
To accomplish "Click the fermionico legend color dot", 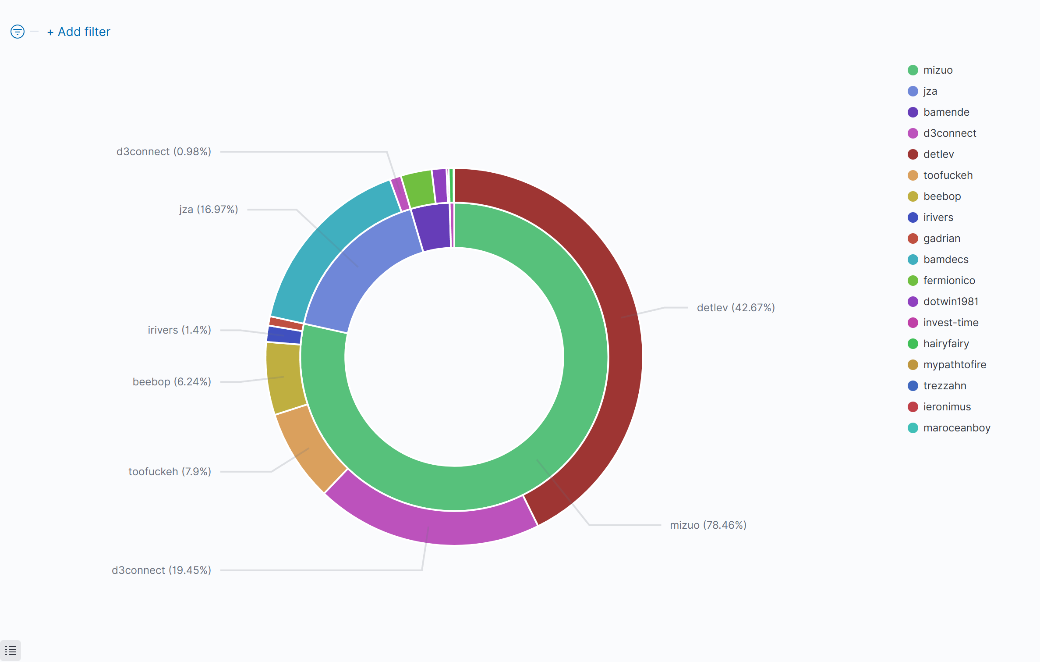I will pos(913,281).
